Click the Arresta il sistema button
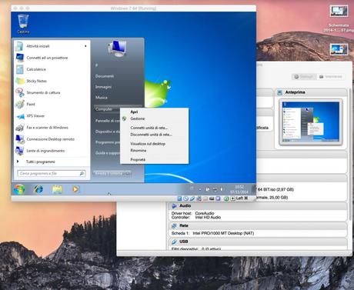Screen dimensions: 354x290 tap(109, 174)
